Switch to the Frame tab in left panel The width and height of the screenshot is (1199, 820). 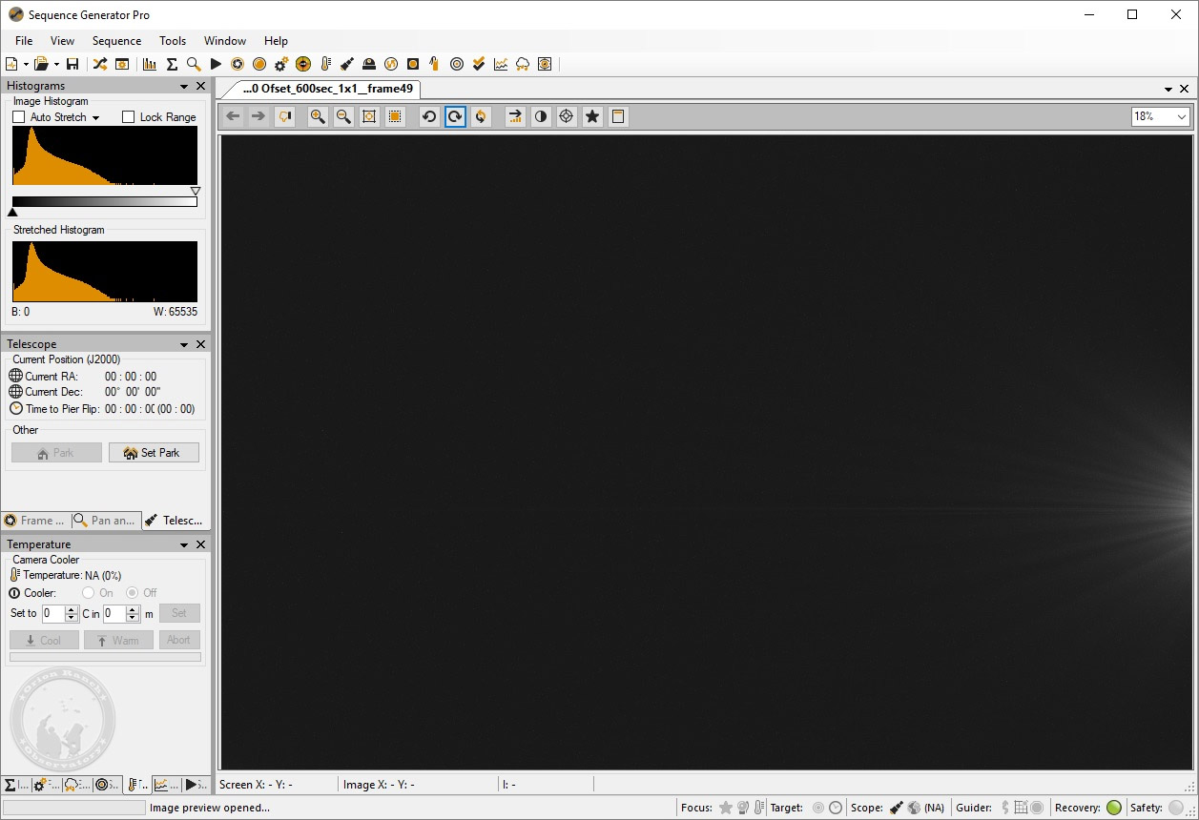click(36, 521)
